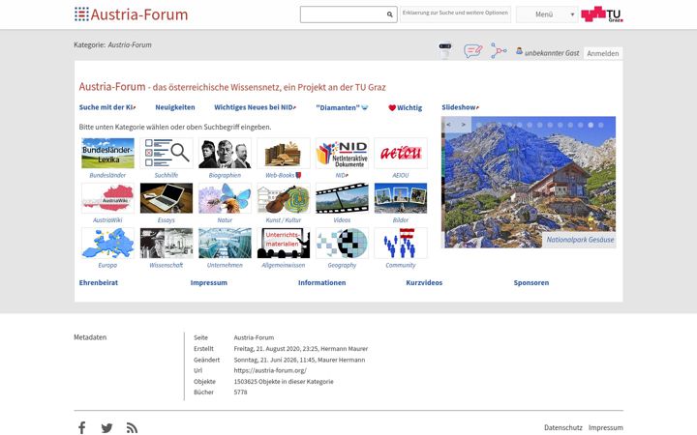The image size is (697, 435).
Task: Open the TU Graz logo link
Action: click(x=602, y=14)
